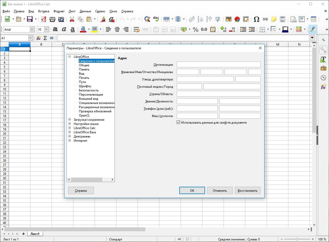
Task: Collapse the LibreOffice tree node
Action: pos(70,57)
